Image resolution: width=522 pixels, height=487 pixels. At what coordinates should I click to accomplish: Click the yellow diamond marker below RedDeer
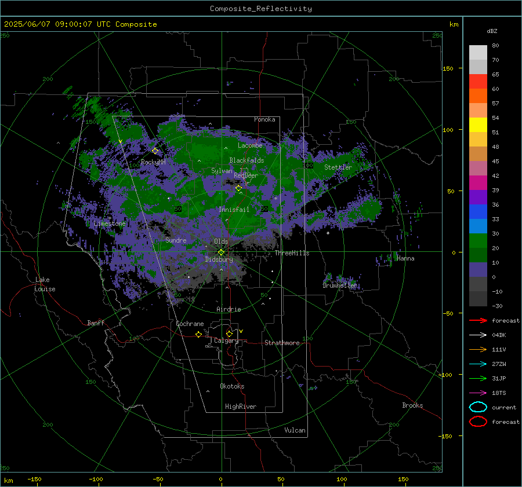coord(239,188)
